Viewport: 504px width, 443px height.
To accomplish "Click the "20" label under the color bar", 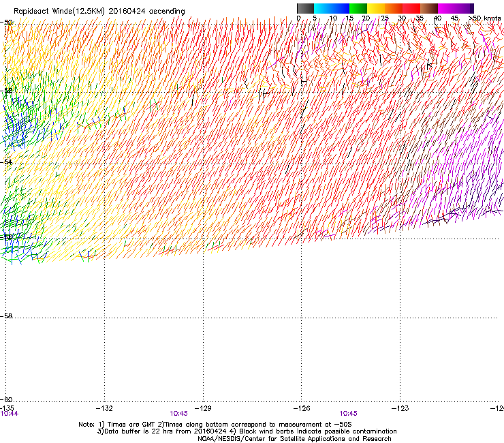I will pyautogui.click(x=366, y=18).
